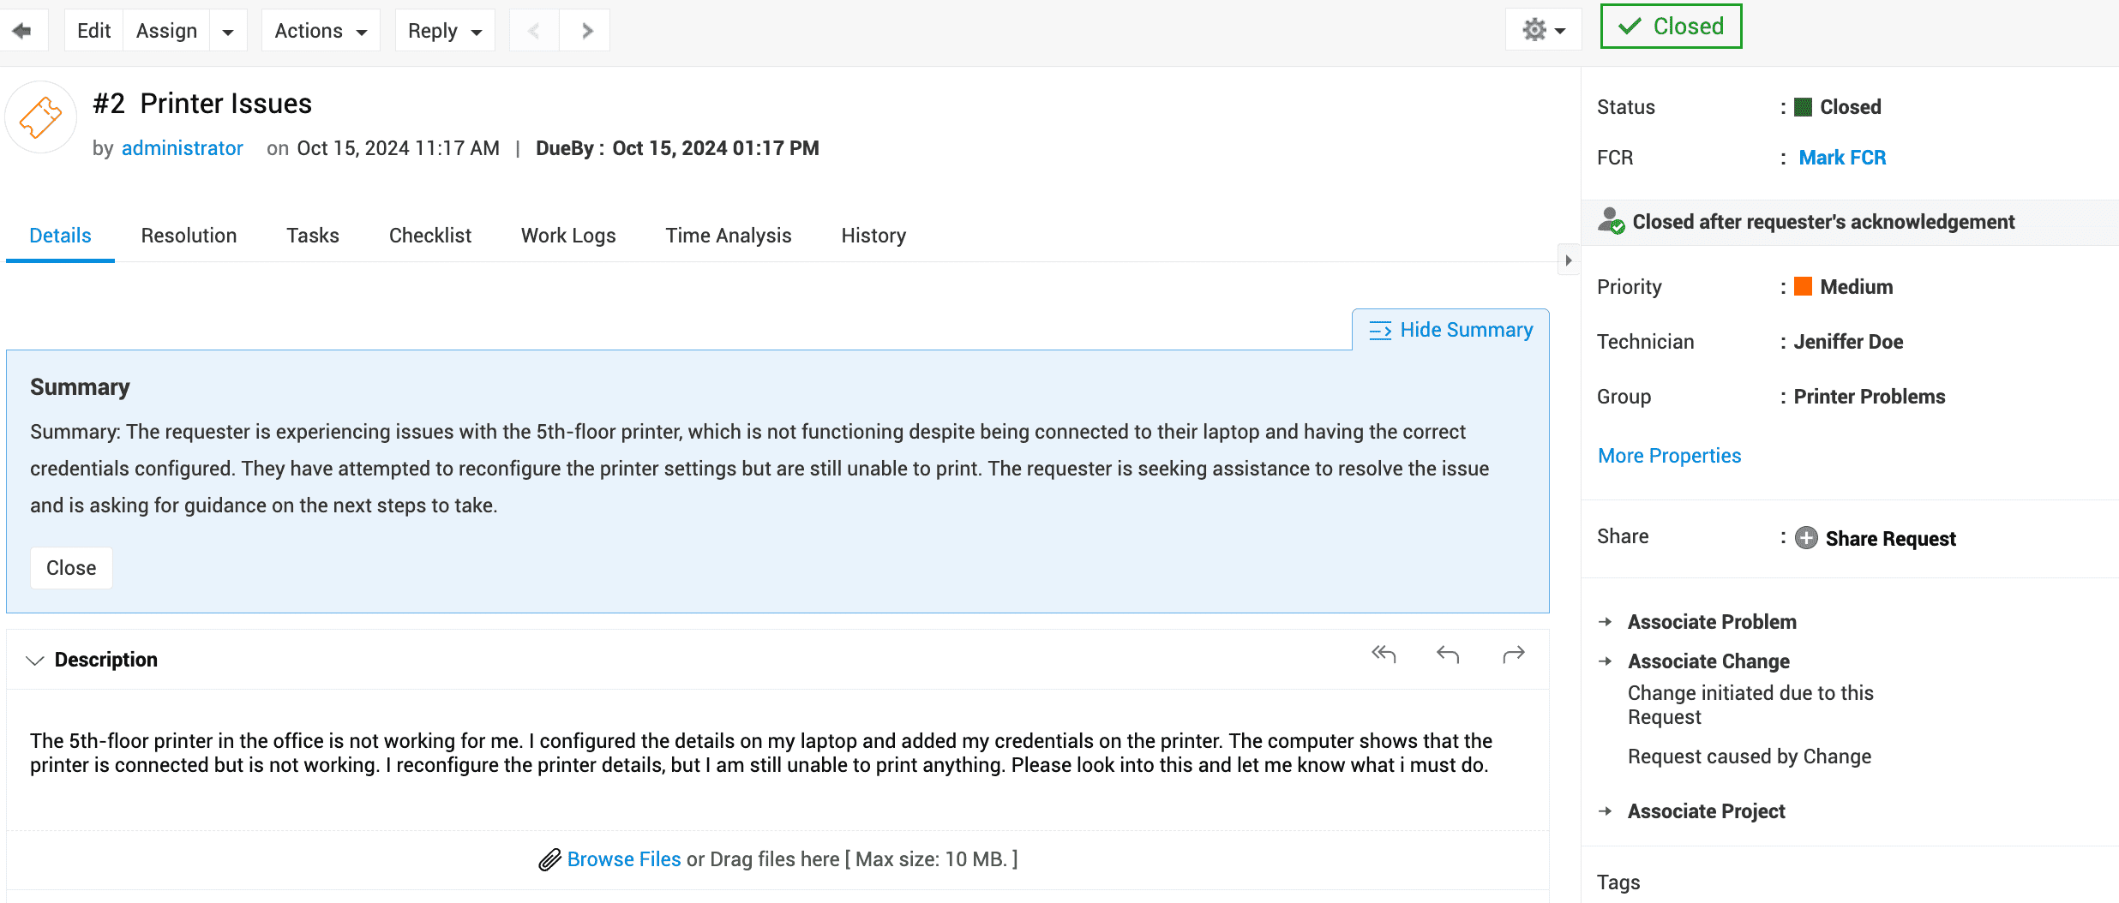The height and width of the screenshot is (903, 2119).
Task: Open the Actions dropdown menu
Action: tap(321, 31)
